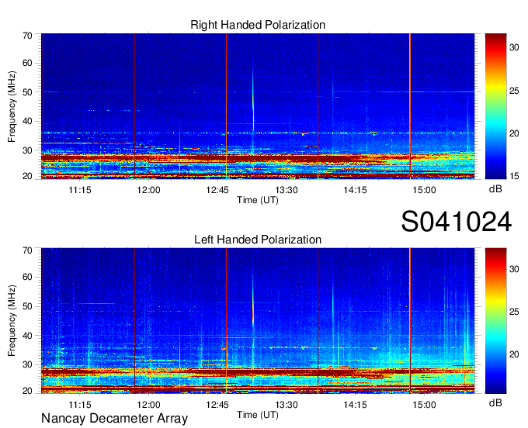Click the 12:00 tick on Right Handed plot
The width and height of the screenshot is (528, 428).
click(148, 190)
